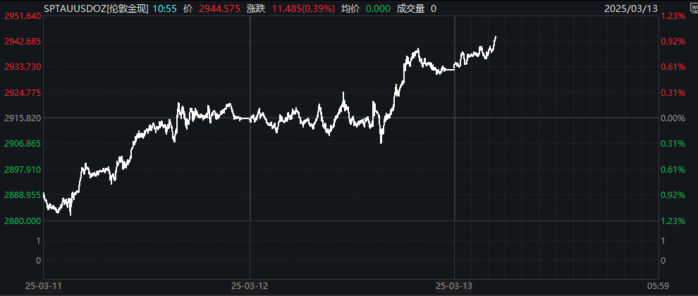Click the 2951.640 top price axis label
The width and height of the screenshot is (698, 296).
coord(23,16)
